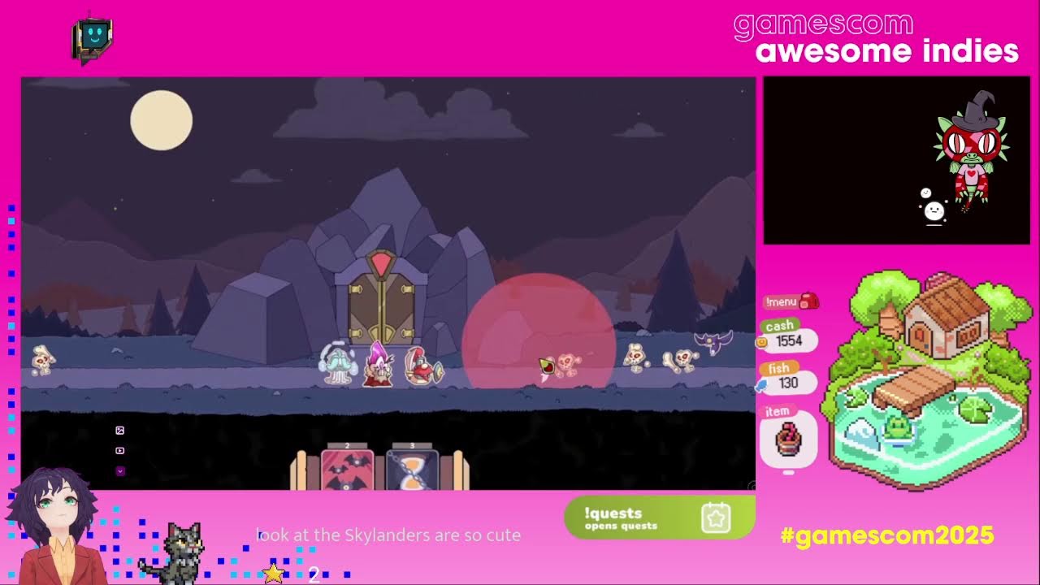Click the cash amount 1554
Screen dimensions: 1040x585
click(x=788, y=341)
